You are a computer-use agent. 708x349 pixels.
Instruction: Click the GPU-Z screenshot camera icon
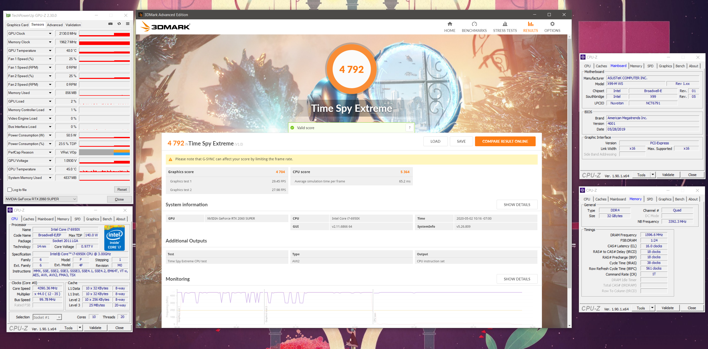(x=110, y=24)
